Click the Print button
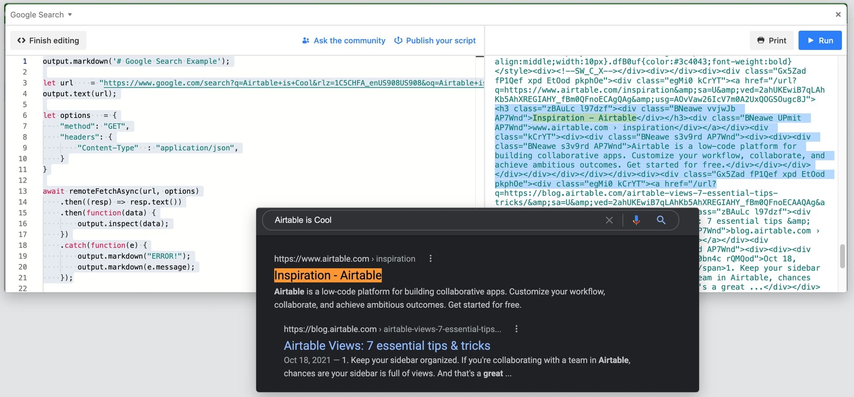The width and height of the screenshot is (854, 397). point(772,40)
